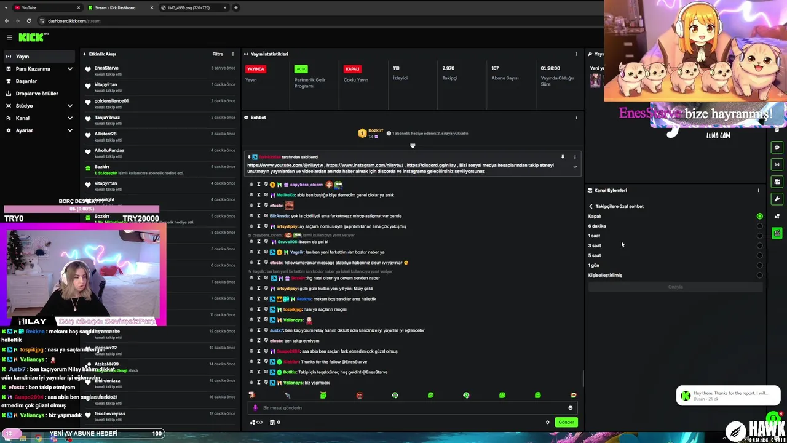This screenshot has height=443, width=787.
Task: Select the 6 dakika radio option
Action: coord(760,226)
